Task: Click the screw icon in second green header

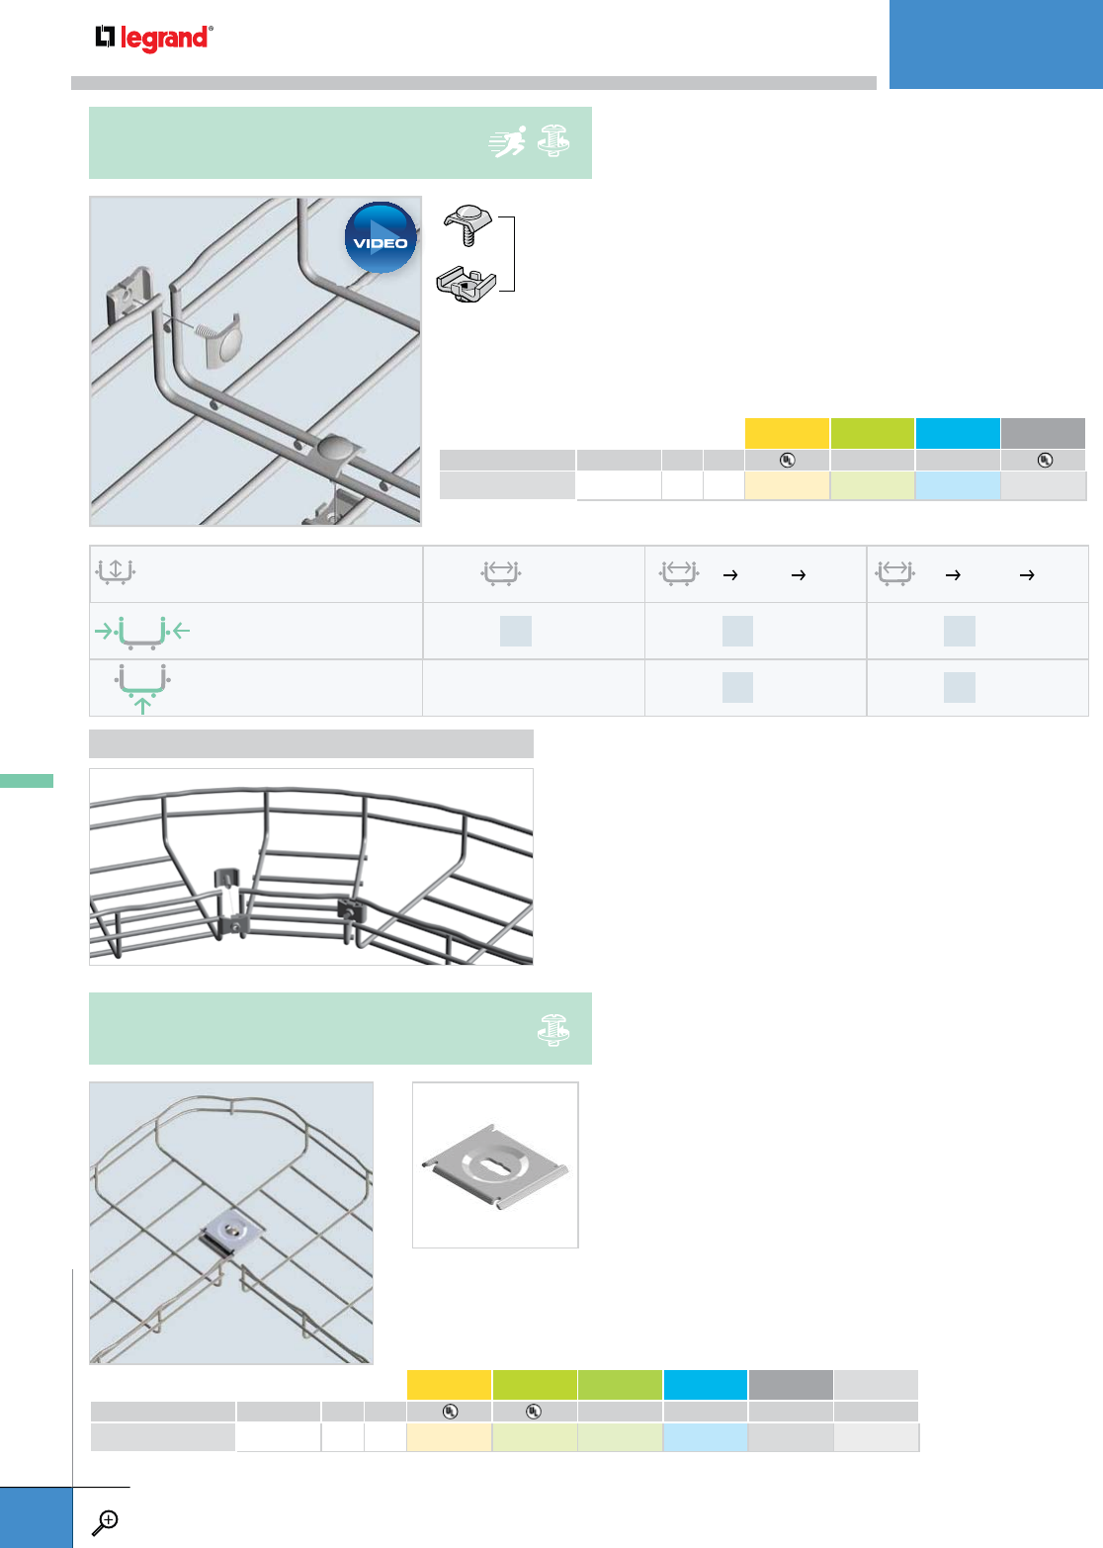Action: [x=553, y=1029]
